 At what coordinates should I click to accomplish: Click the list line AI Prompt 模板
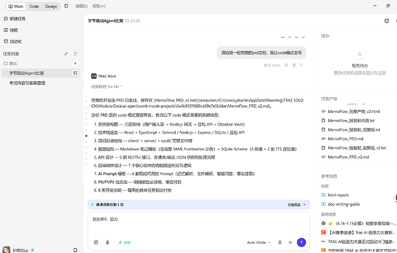tap(174, 173)
